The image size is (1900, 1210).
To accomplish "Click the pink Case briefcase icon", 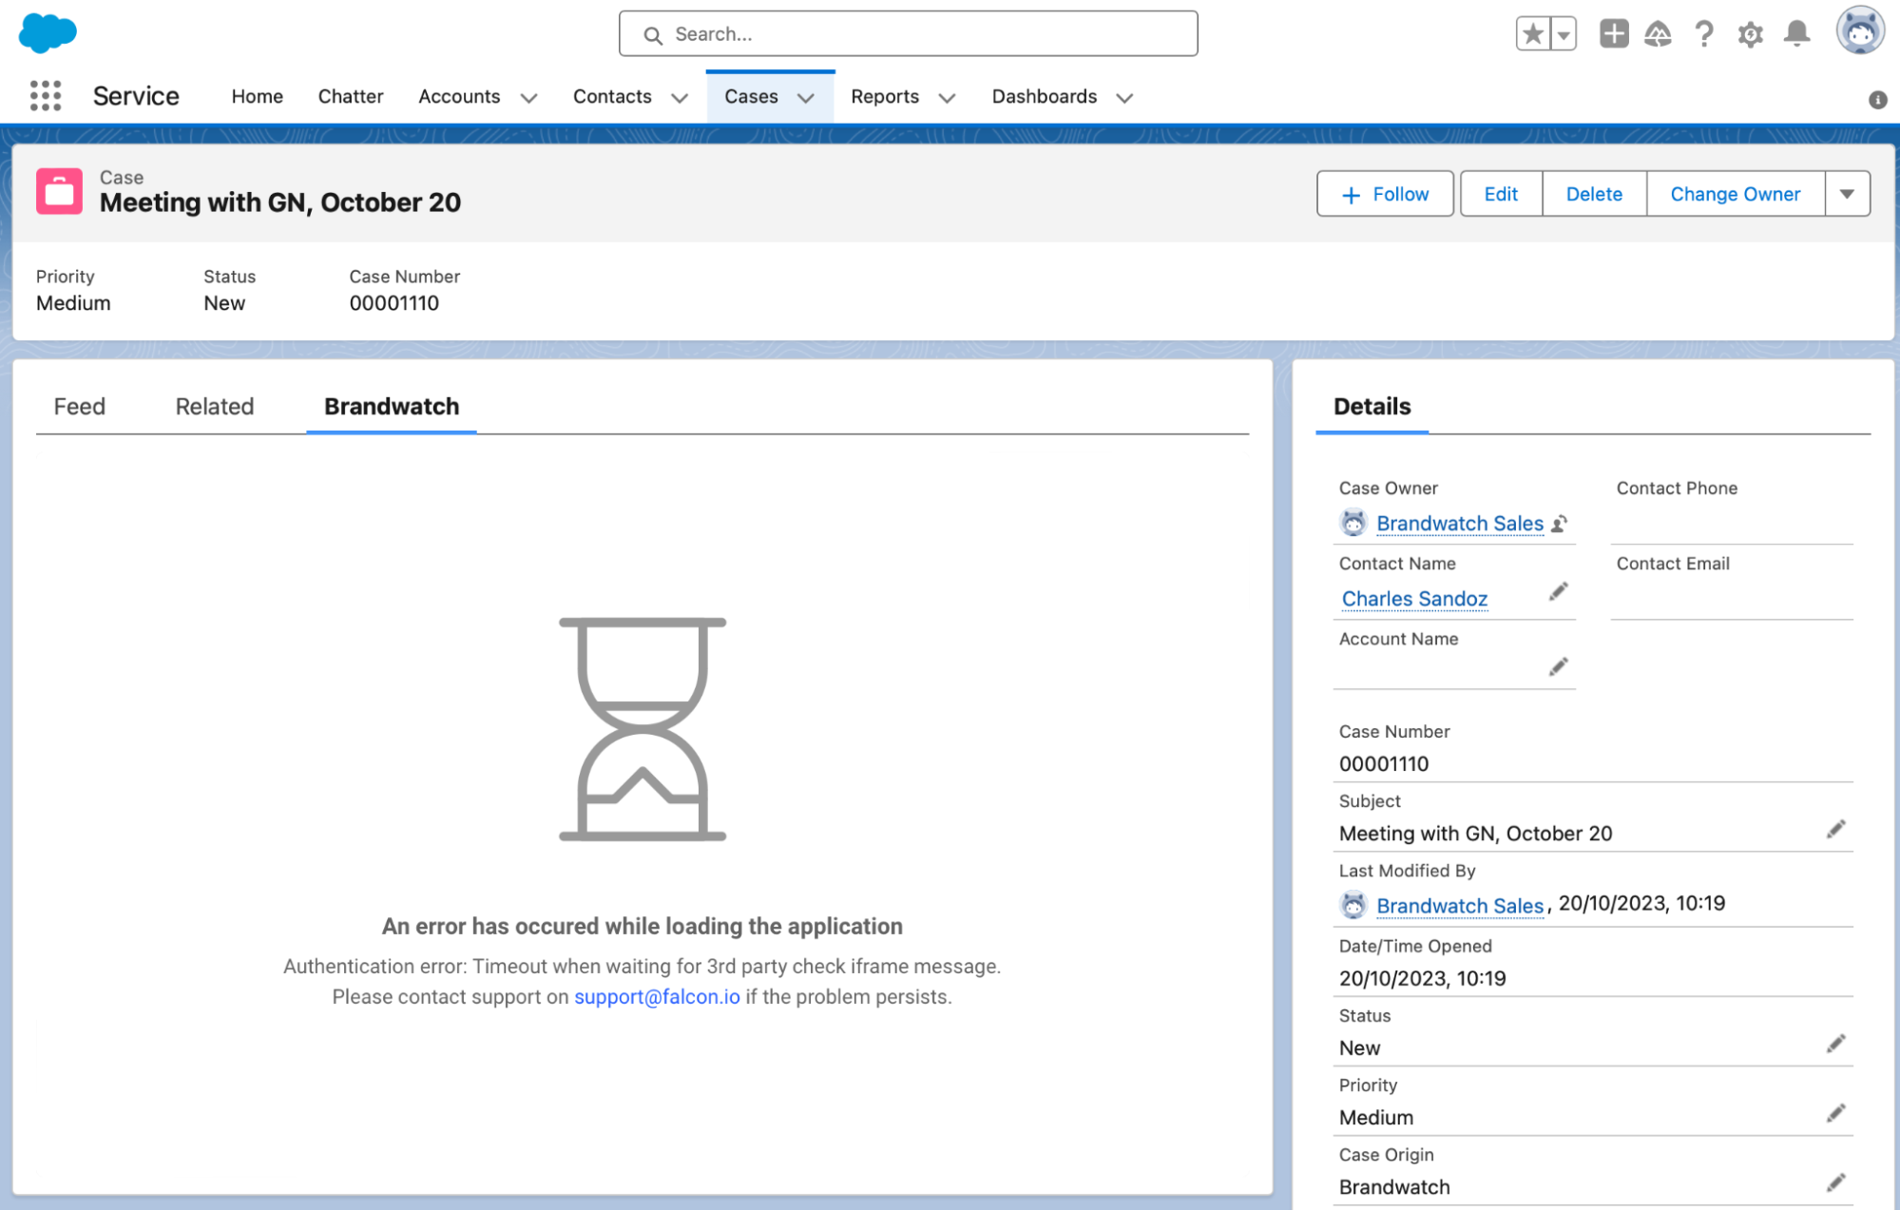I will (x=59, y=191).
